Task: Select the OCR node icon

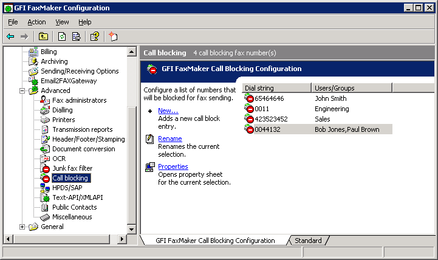Action: (45, 159)
